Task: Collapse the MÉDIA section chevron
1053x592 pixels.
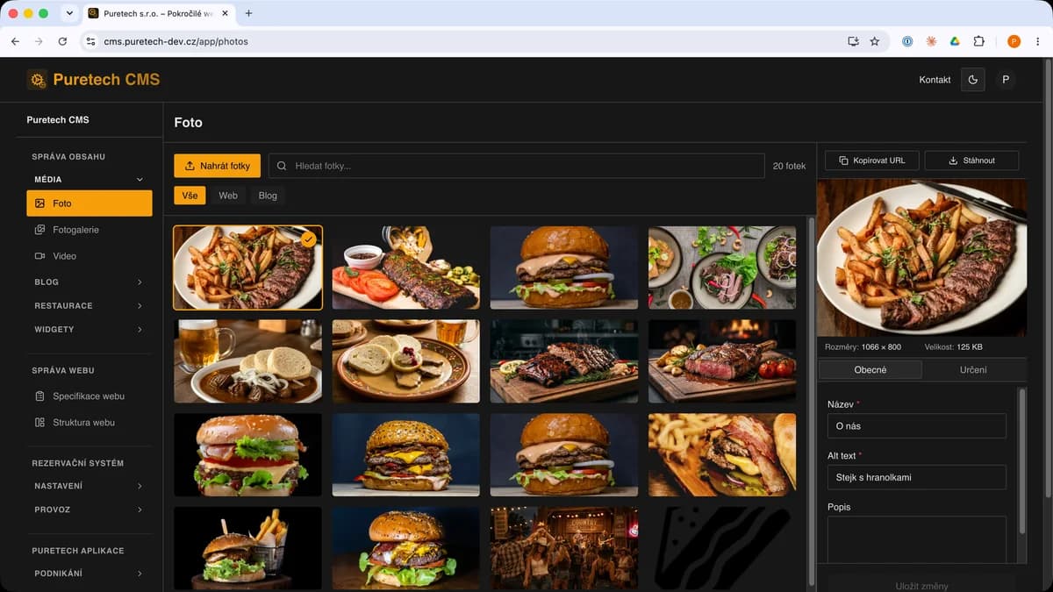Action: pos(140,180)
